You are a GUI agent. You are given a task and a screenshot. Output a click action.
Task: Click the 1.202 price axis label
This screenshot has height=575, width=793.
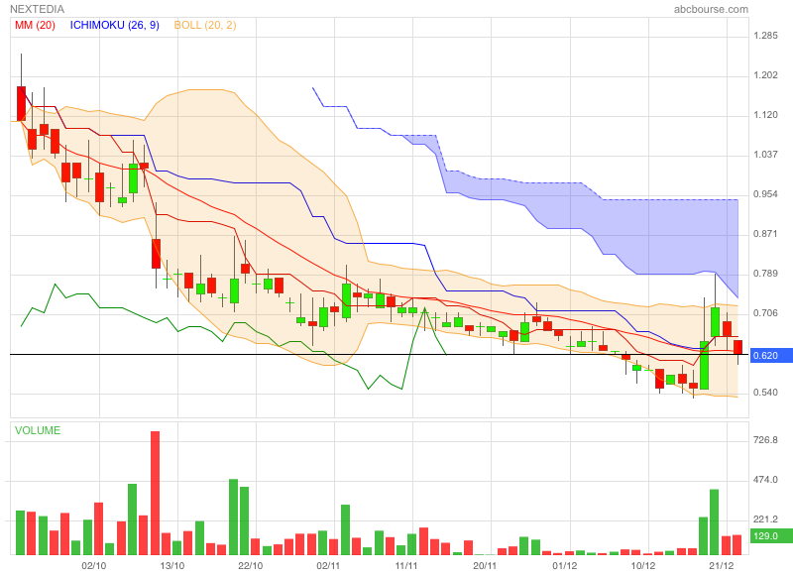[765, 75]
